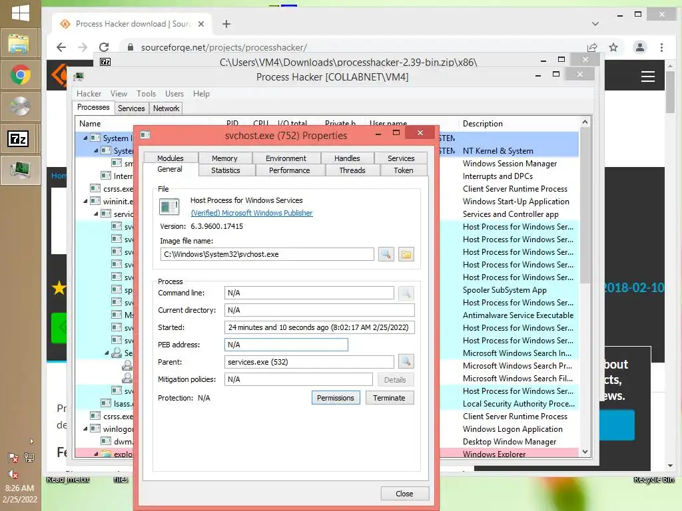Click the Terminate button

[x=389, y=398]
